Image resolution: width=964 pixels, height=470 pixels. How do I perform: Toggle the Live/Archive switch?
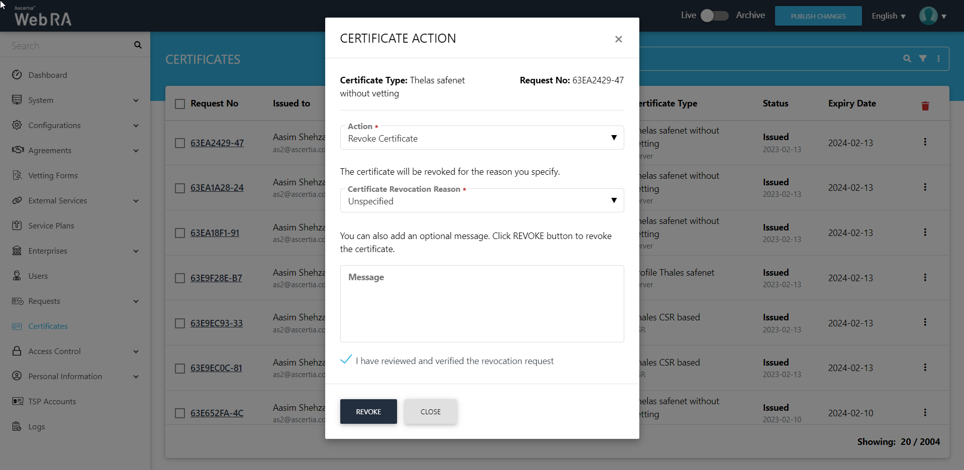coord(714,16)
